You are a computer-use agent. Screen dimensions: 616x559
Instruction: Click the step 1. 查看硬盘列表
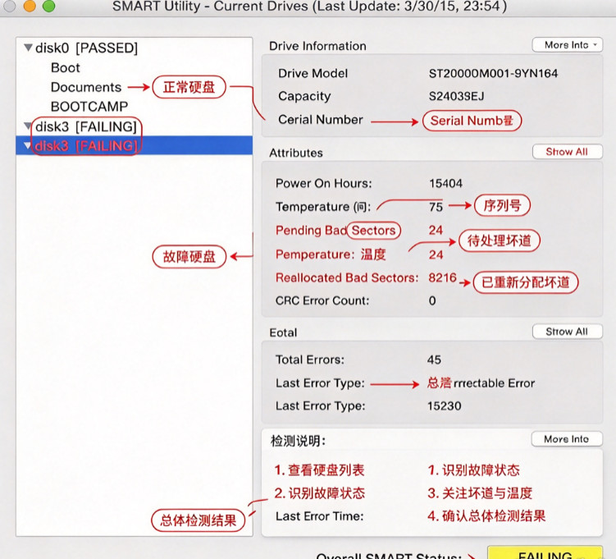319,470
